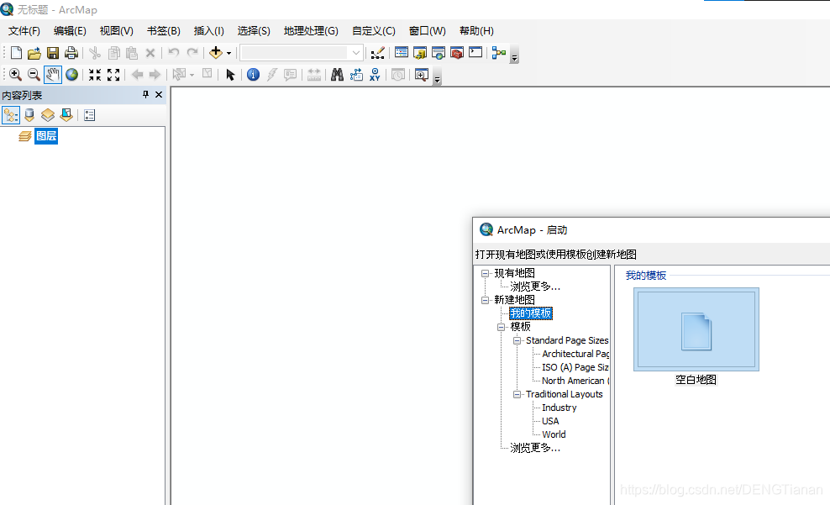Open the map scale combo box
This screenshot has width=830, height=505.
tap(302, 52)
